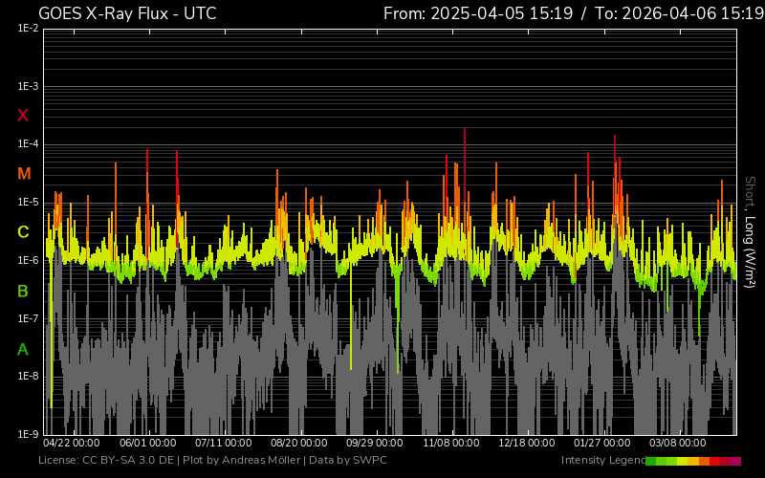The height and width of the screenshot is (478, 765).
Task: Select the 04/22 00:00 time axis marker
Action: pyautogui.click(x=72, y=444)
